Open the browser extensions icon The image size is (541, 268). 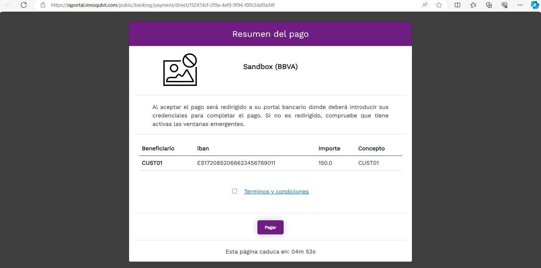tap(504, 5)
